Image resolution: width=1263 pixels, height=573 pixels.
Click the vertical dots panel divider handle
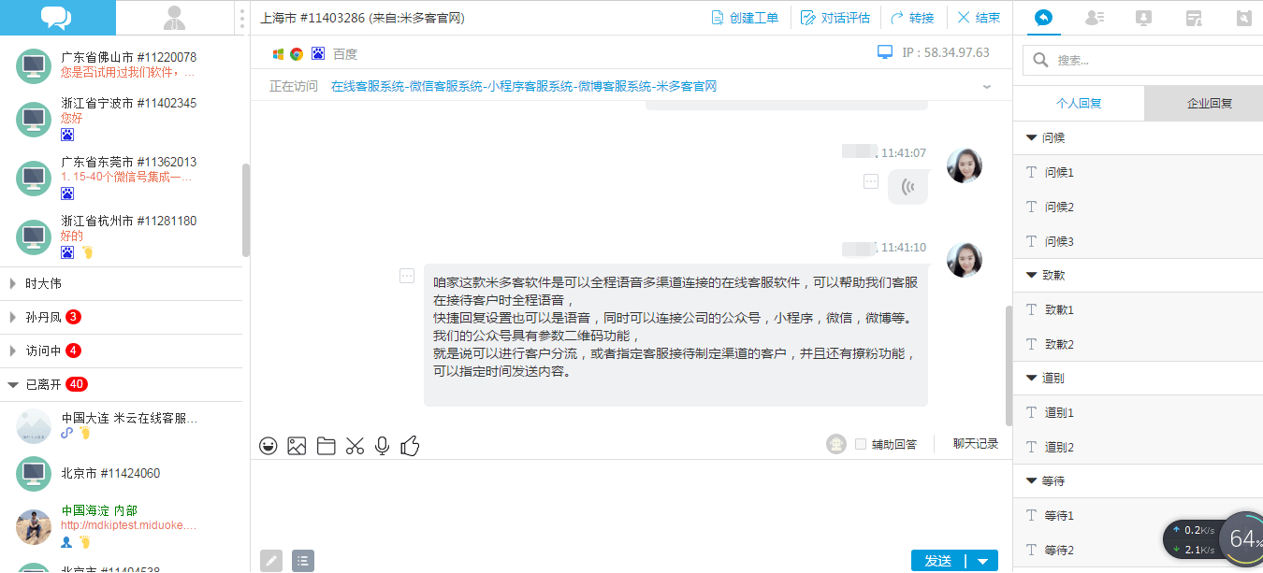pyautogui.click(x=242, y=18)
